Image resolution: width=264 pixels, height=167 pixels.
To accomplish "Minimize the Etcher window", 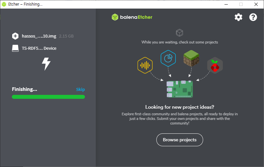I will tap(226, 4).
